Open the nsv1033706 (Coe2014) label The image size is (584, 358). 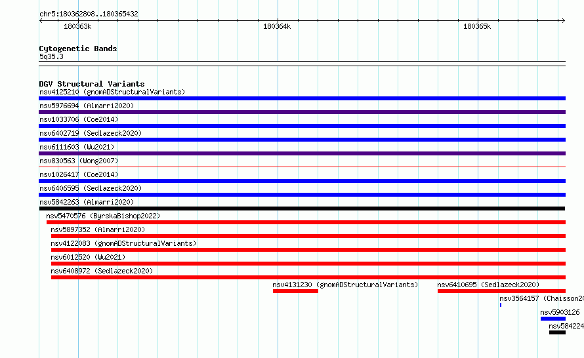(79, 119)
